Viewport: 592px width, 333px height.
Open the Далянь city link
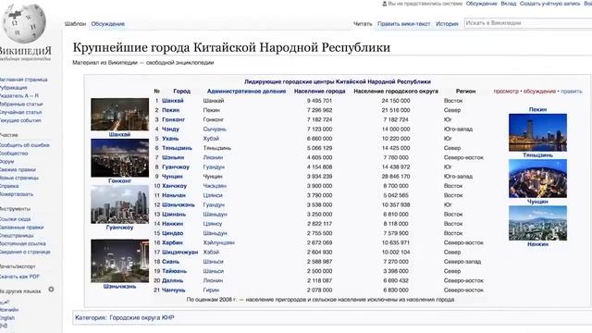pos(173,280)
